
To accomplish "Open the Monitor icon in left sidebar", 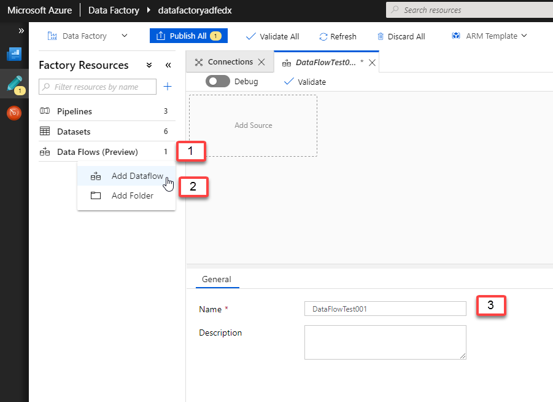I will tap(14, 113).
